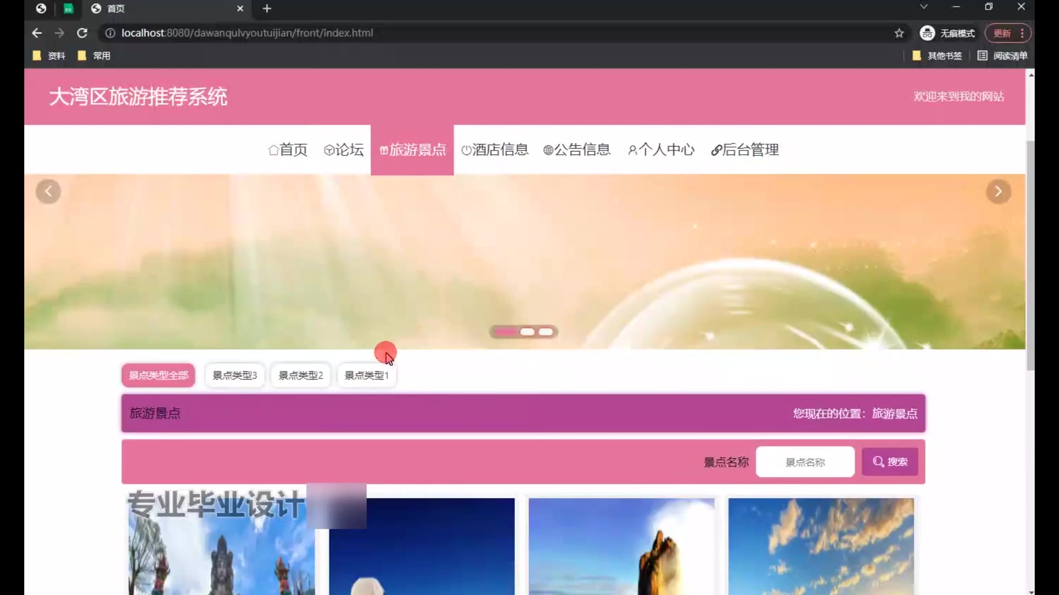1059x595 pixels.
Task: Open the 无痕模式 incognito profile icon
Action: [927, 33]
